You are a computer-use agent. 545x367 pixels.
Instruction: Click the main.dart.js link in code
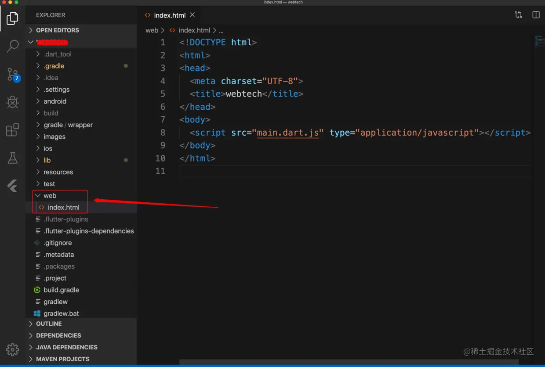(288, 133)
